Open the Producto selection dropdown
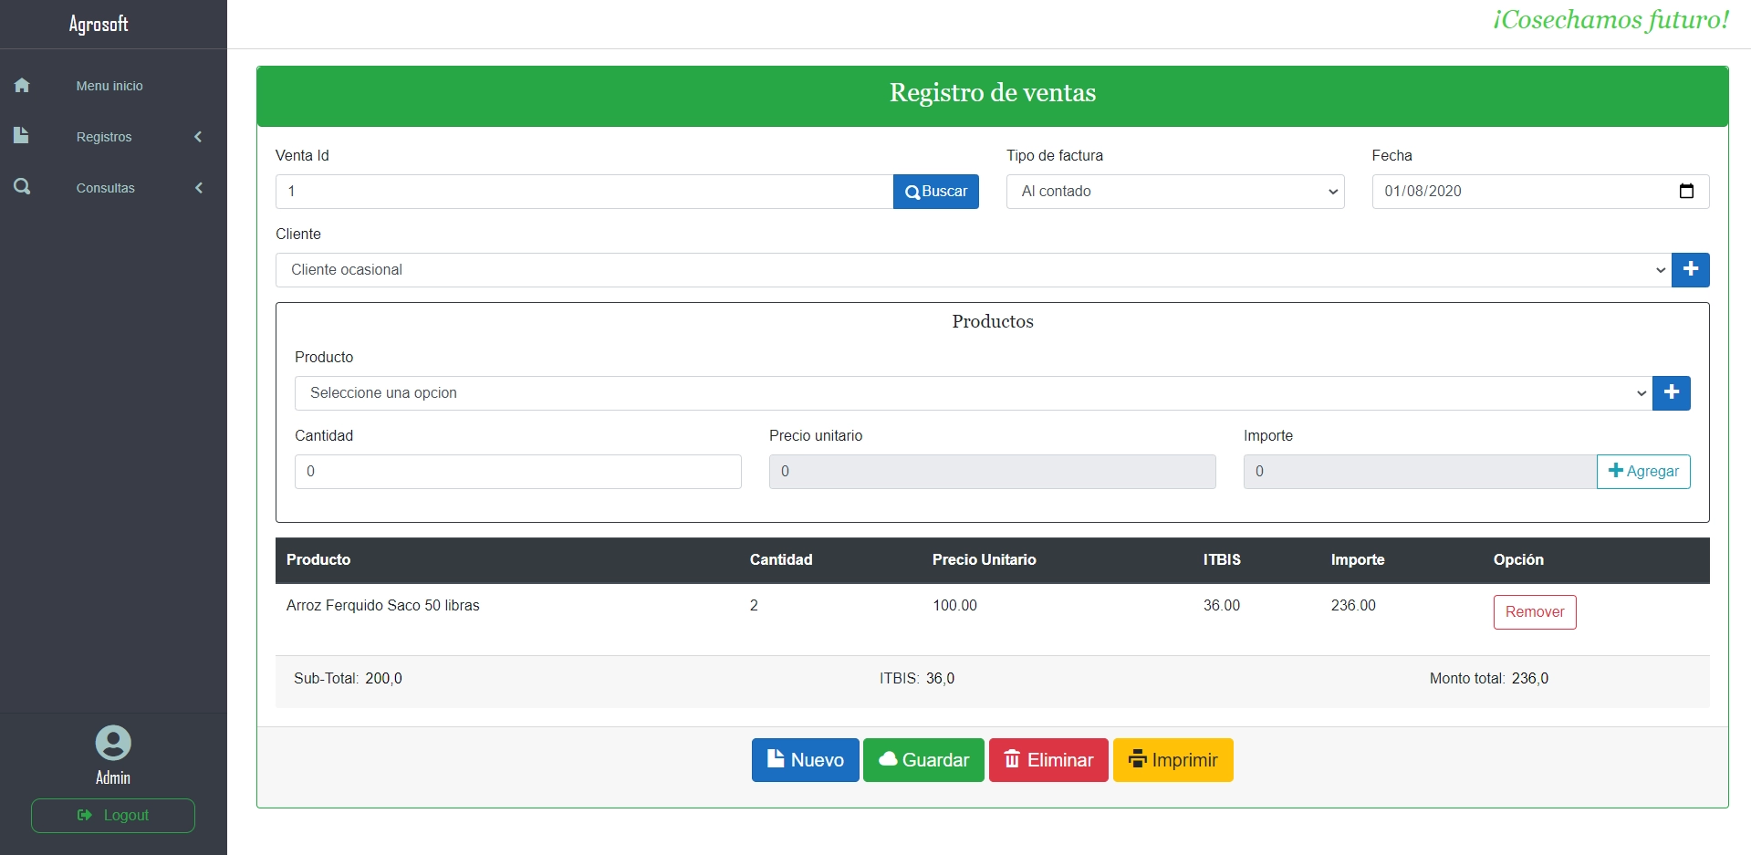1751x855 pixels. coord(974,393)
